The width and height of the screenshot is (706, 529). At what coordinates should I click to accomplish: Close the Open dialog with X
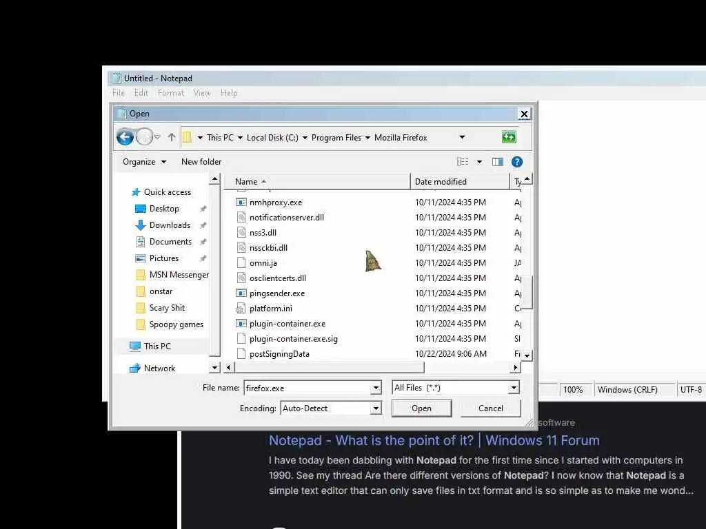point(524,114)
